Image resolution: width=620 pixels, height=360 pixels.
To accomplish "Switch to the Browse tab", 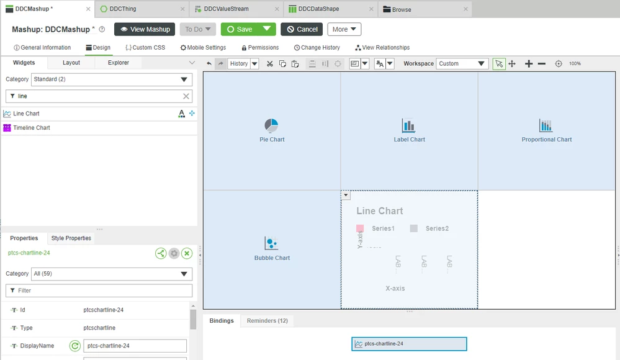I will pyautogui.click(x=425, y=9).
